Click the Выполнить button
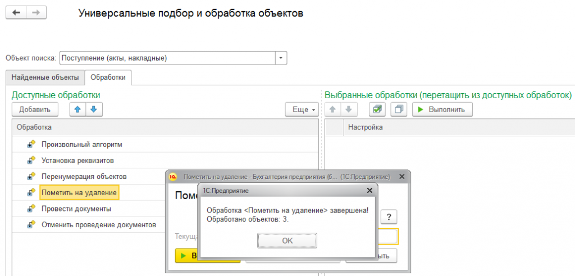 [442, 109]
